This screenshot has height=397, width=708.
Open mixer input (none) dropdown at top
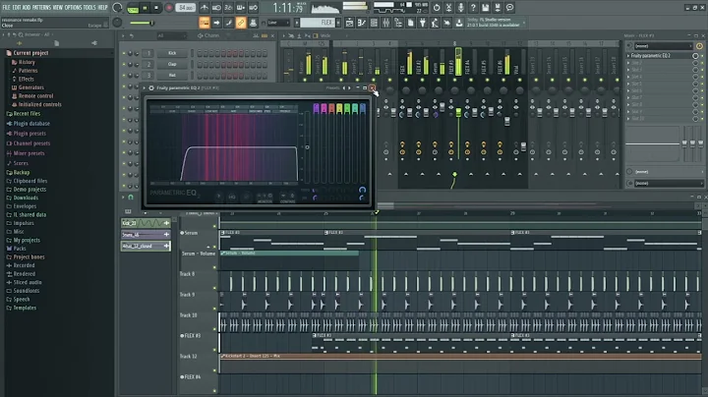(x=663, y=46)
